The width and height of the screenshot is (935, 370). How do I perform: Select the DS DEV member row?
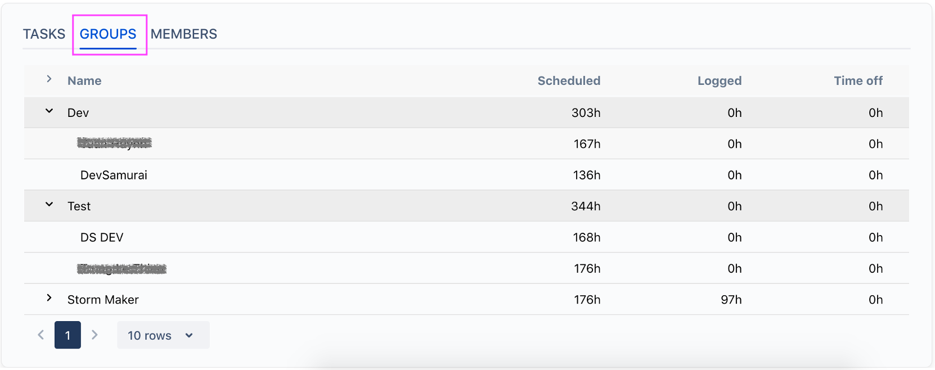coord(102,237)
